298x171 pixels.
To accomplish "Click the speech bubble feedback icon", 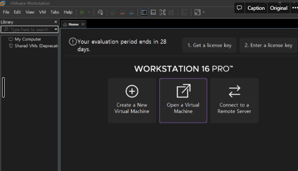I will point(240,8).
